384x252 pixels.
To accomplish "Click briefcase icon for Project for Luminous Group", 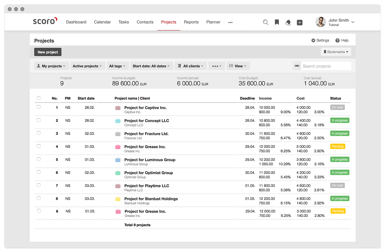I will click(x=118, y=160).
